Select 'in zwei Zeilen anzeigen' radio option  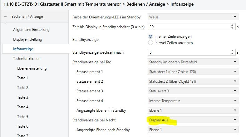[150, 42]
